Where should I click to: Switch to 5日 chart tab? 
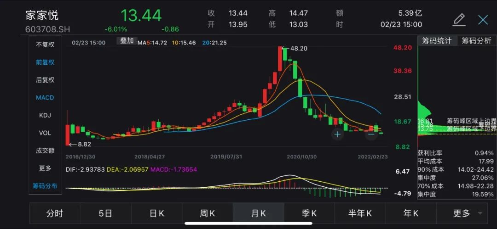pos(105,213)
